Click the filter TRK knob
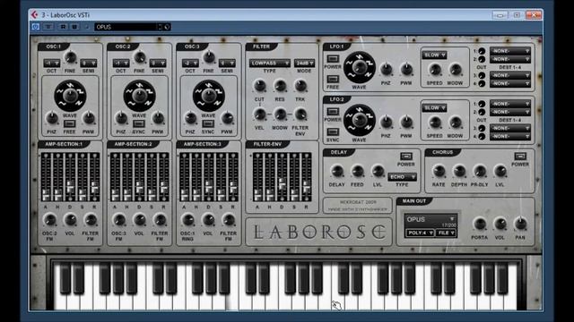 [x=300, y=86]
